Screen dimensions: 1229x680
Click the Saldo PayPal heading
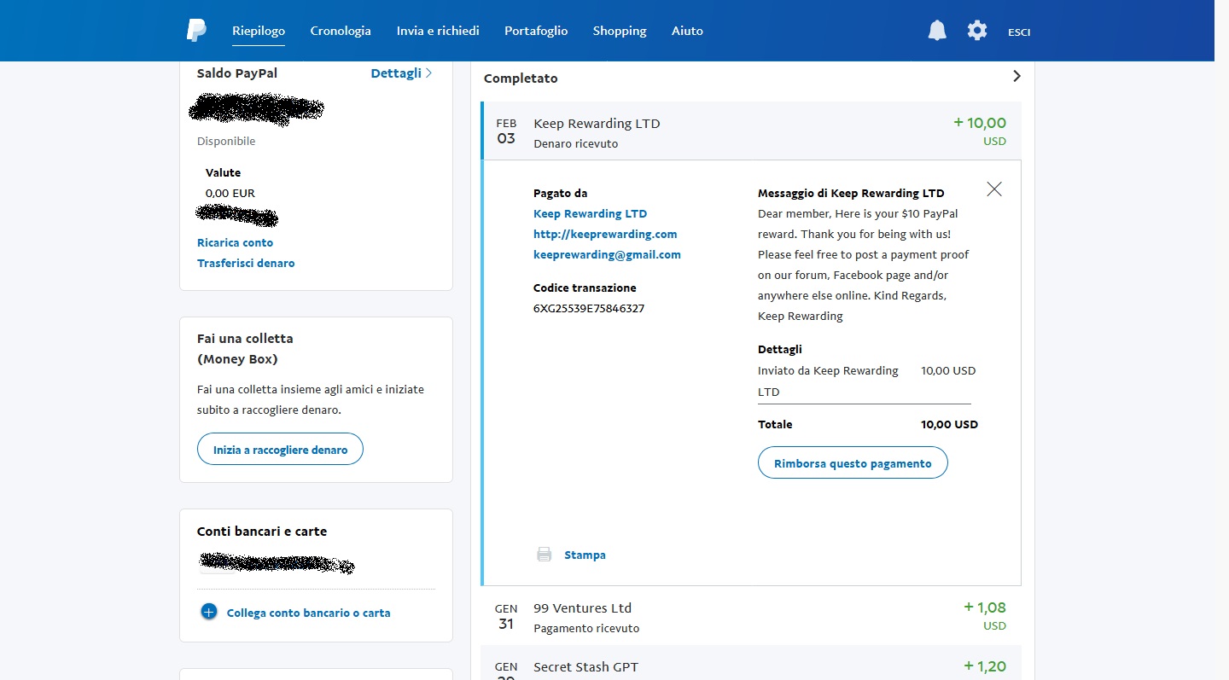(237, 73)
